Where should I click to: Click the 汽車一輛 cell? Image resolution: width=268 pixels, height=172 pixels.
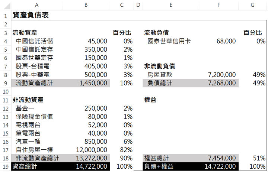click(36, 142)
